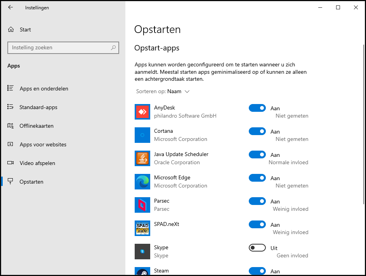Minimize the Instellingen window

pyautogui.click(x=320, y=7)
